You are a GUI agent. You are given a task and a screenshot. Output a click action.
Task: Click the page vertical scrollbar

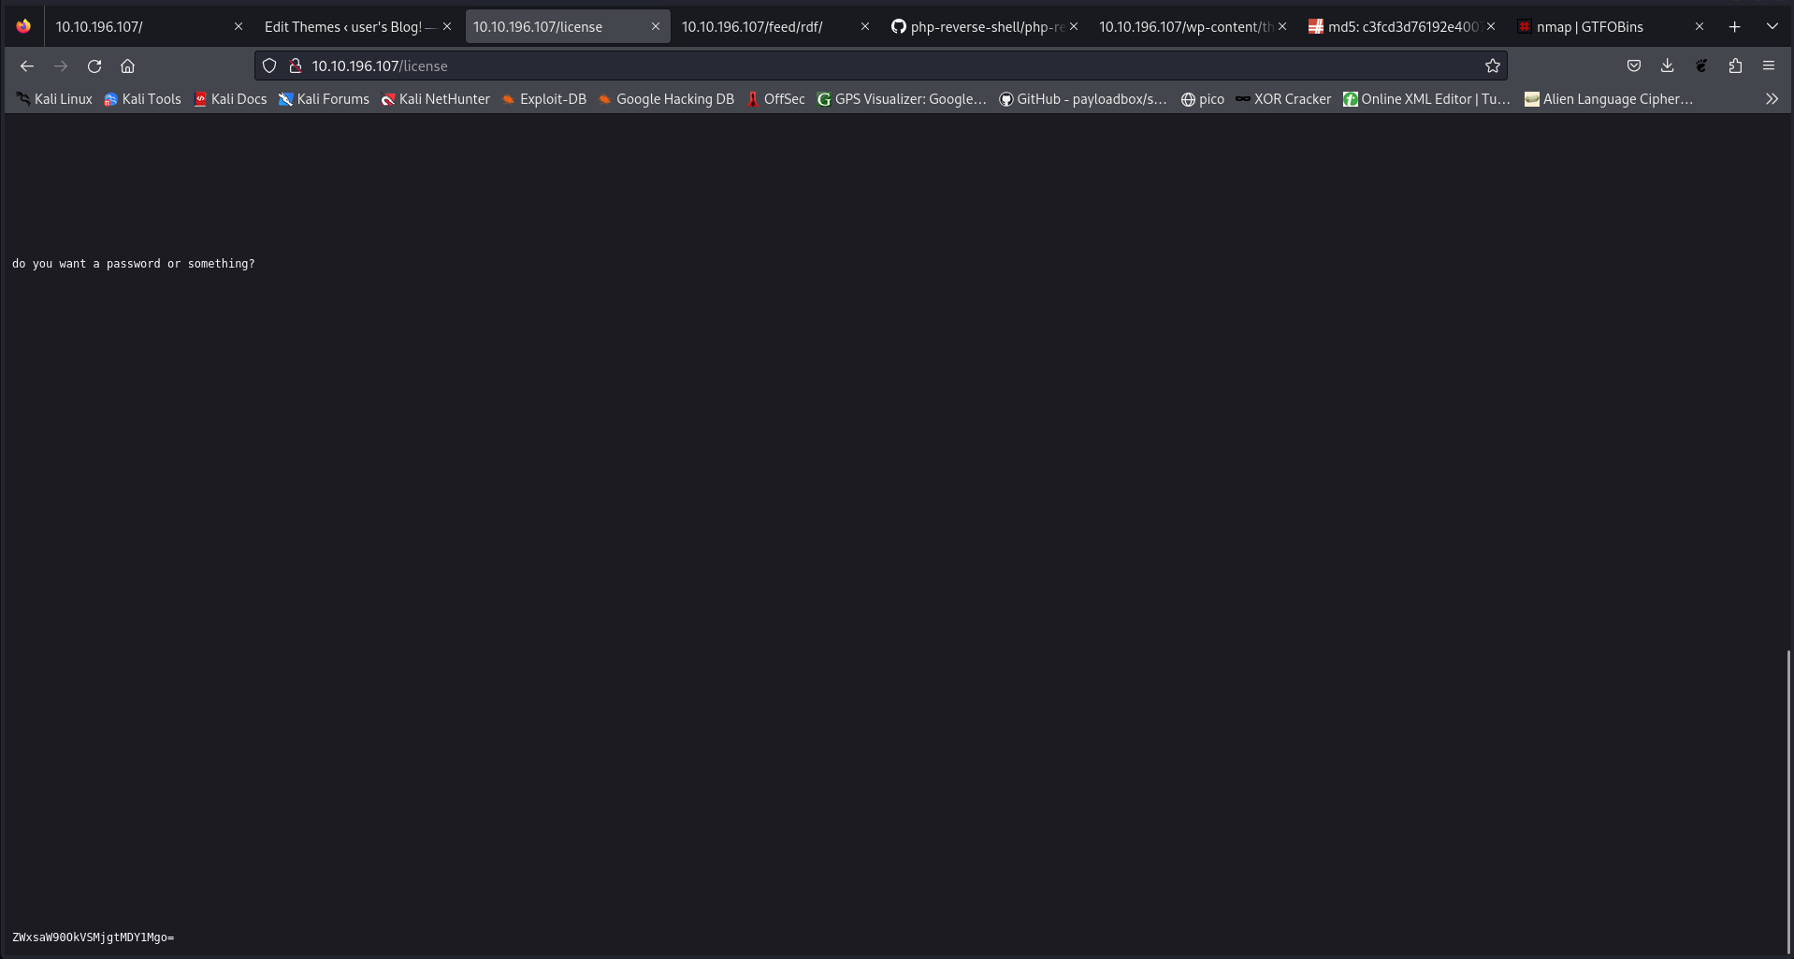[1788, 800]
